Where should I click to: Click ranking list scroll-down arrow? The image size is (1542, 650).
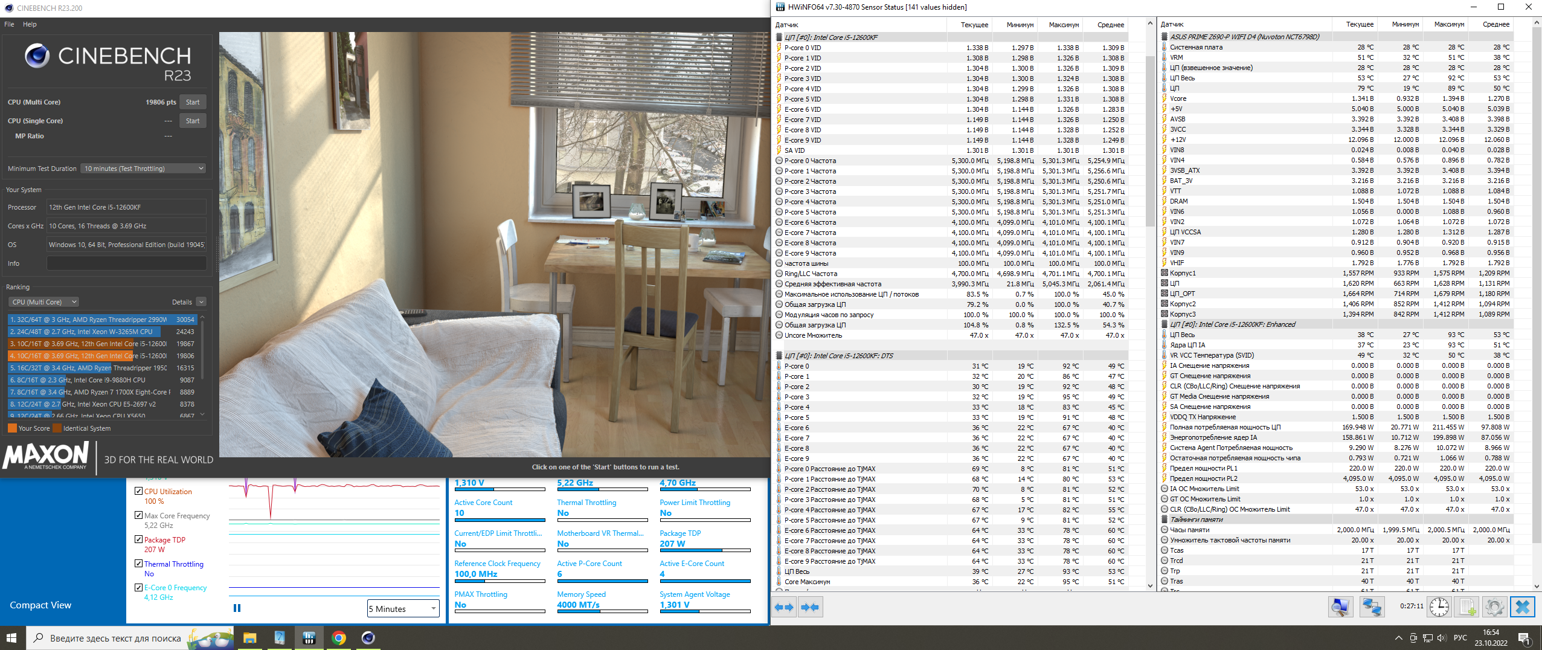pos(202,414)
